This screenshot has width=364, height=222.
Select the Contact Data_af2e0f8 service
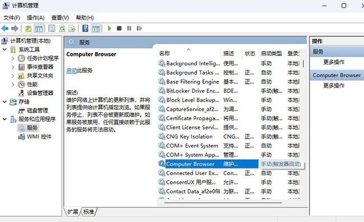228,191
